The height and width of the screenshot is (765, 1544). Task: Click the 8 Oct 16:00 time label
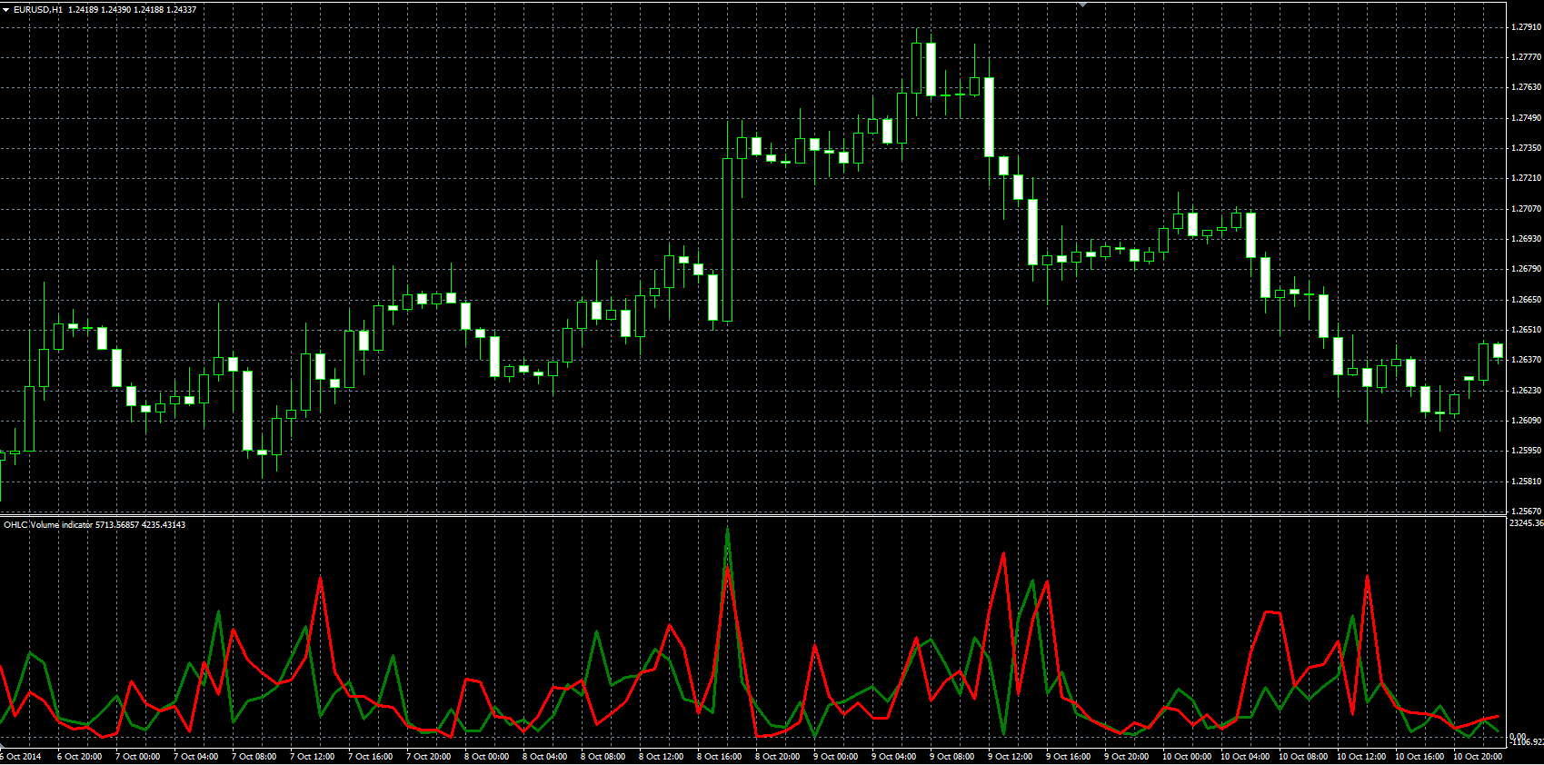point(720,757)
